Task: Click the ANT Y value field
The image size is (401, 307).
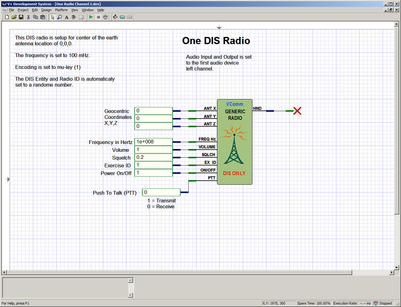Action: [154, 119]
